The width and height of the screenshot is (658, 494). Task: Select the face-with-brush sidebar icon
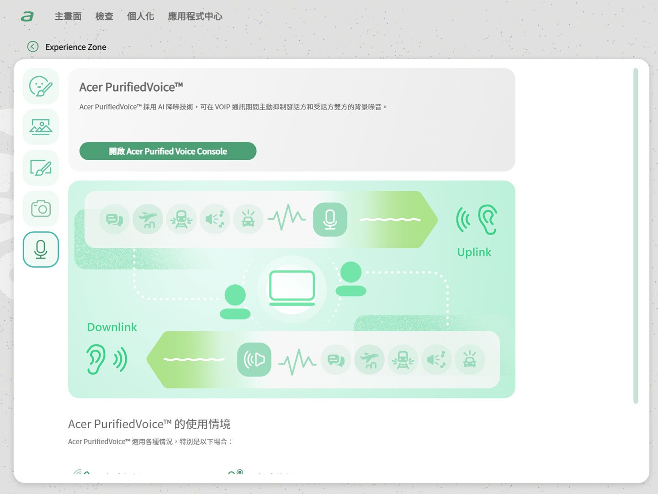41,86
